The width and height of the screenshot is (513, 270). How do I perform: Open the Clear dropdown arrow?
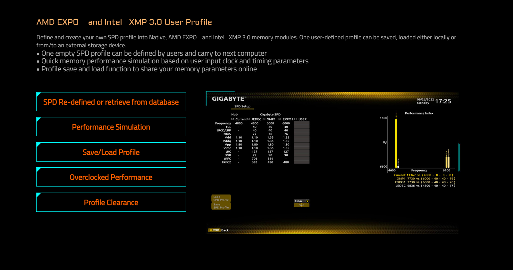click(307, 201)
